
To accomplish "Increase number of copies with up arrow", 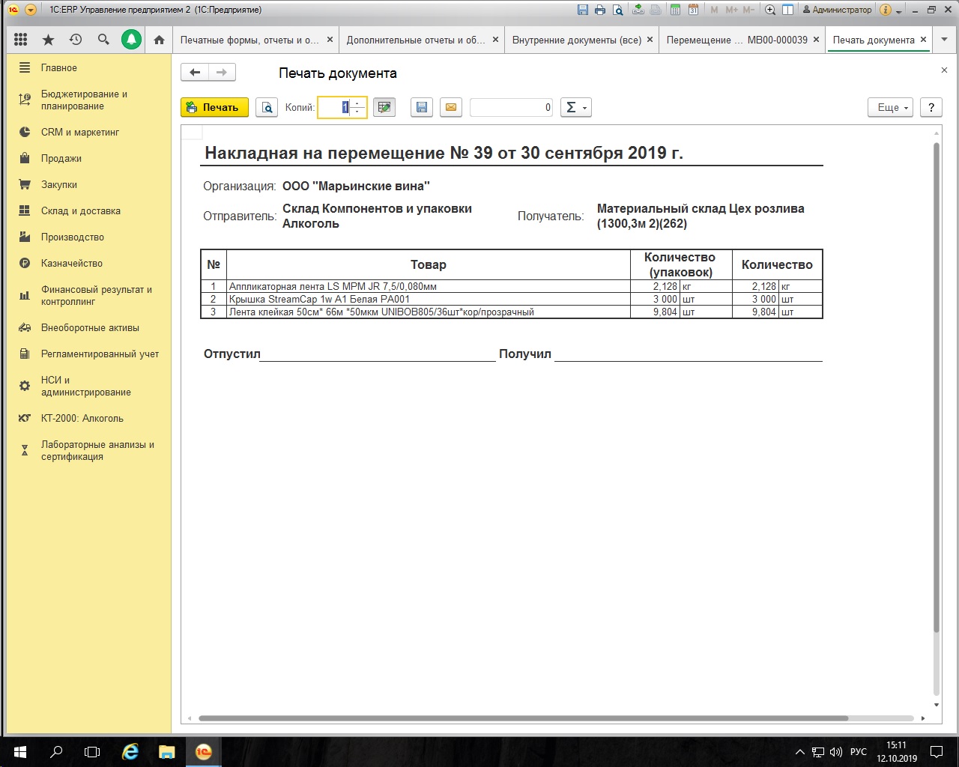I will [x=357, y=103].
